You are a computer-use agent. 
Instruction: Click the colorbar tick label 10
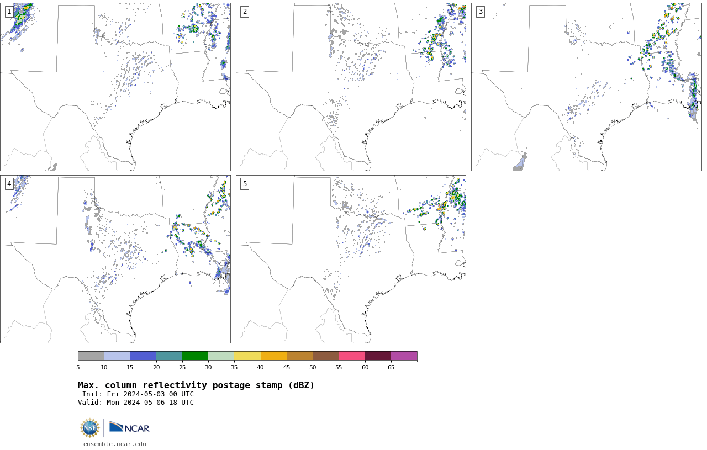(x=104, y=367)
